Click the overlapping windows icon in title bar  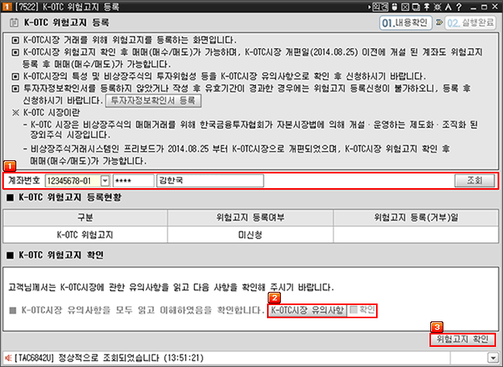[416, 7]
